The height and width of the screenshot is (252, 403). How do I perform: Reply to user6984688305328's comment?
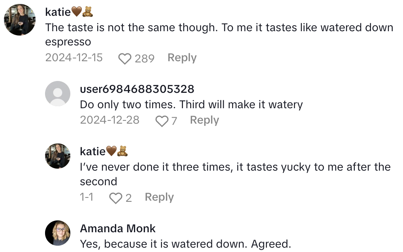204,120
